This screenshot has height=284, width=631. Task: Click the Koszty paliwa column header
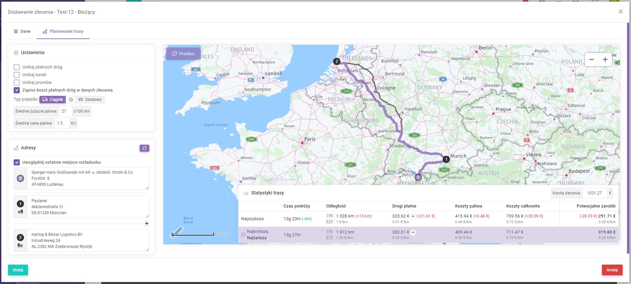tap(468, 206)
